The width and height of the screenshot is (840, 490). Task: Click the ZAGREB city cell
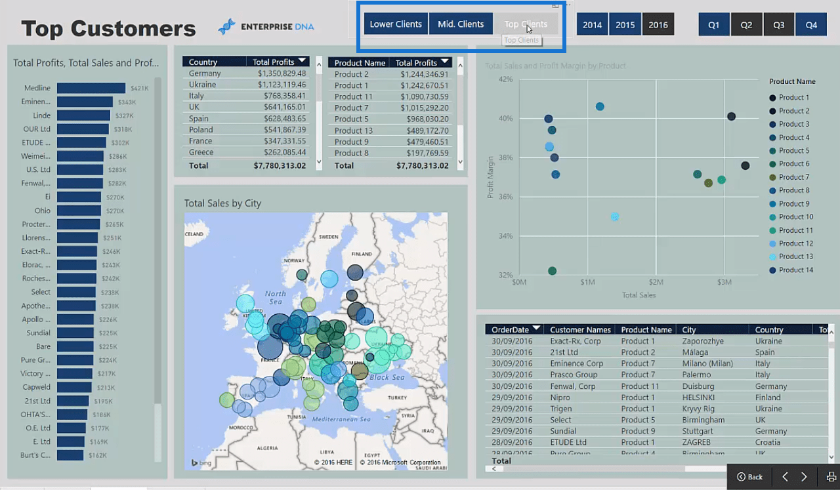click(x=697, y=442)
